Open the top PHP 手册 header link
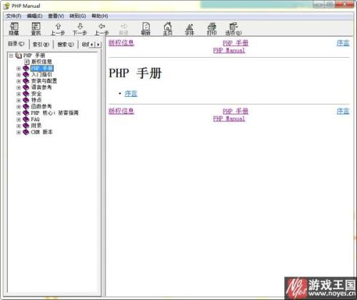357x300 pixels. point(236,43)
